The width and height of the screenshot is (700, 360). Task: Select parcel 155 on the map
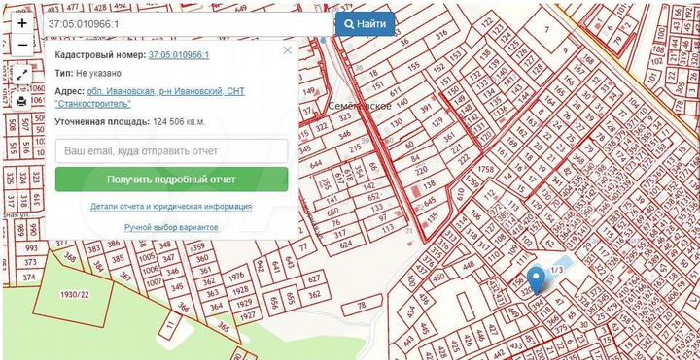tap(414, 65)
